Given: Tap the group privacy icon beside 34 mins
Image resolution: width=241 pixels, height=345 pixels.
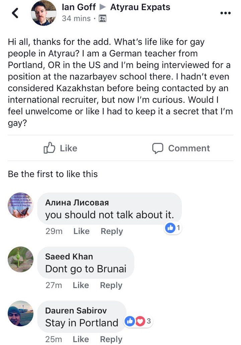Looking at the screenshot, I should [x=103, y=18].
